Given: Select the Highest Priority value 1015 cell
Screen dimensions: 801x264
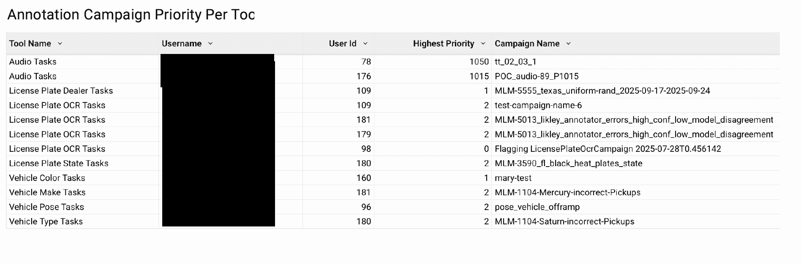Looking at the screenshot, I should (478, 76).
